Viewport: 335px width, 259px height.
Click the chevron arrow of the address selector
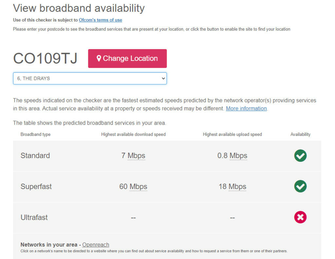[x=163, y=78]
